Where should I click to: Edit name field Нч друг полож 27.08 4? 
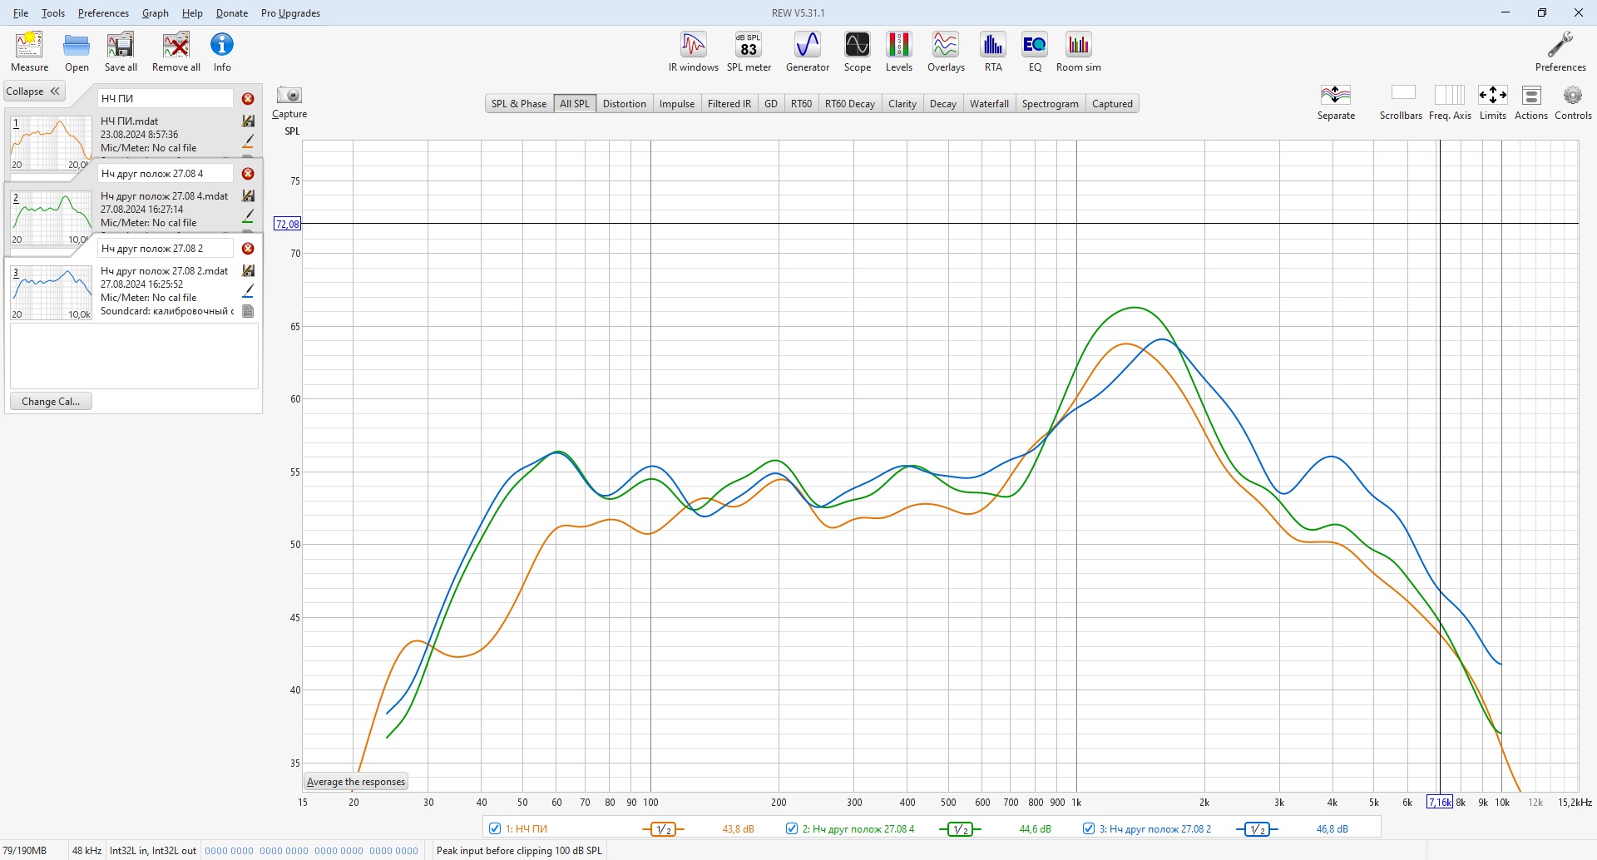coord(165,174)
